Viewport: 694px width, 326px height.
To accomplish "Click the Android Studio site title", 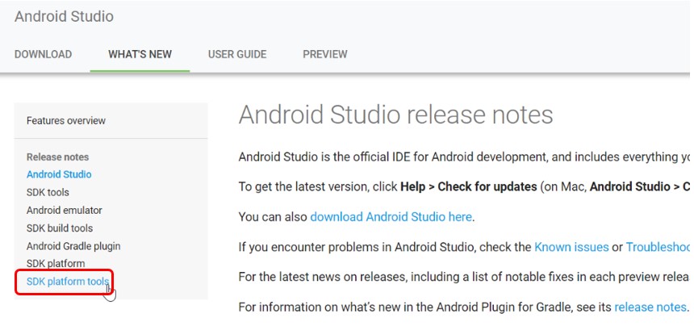I will [64, 16].
